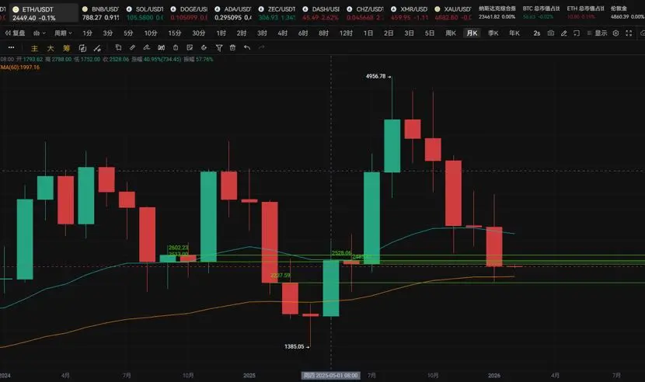Select the pen annotation tool
Screen dimensions: 645x382
(x=147, y=47)
